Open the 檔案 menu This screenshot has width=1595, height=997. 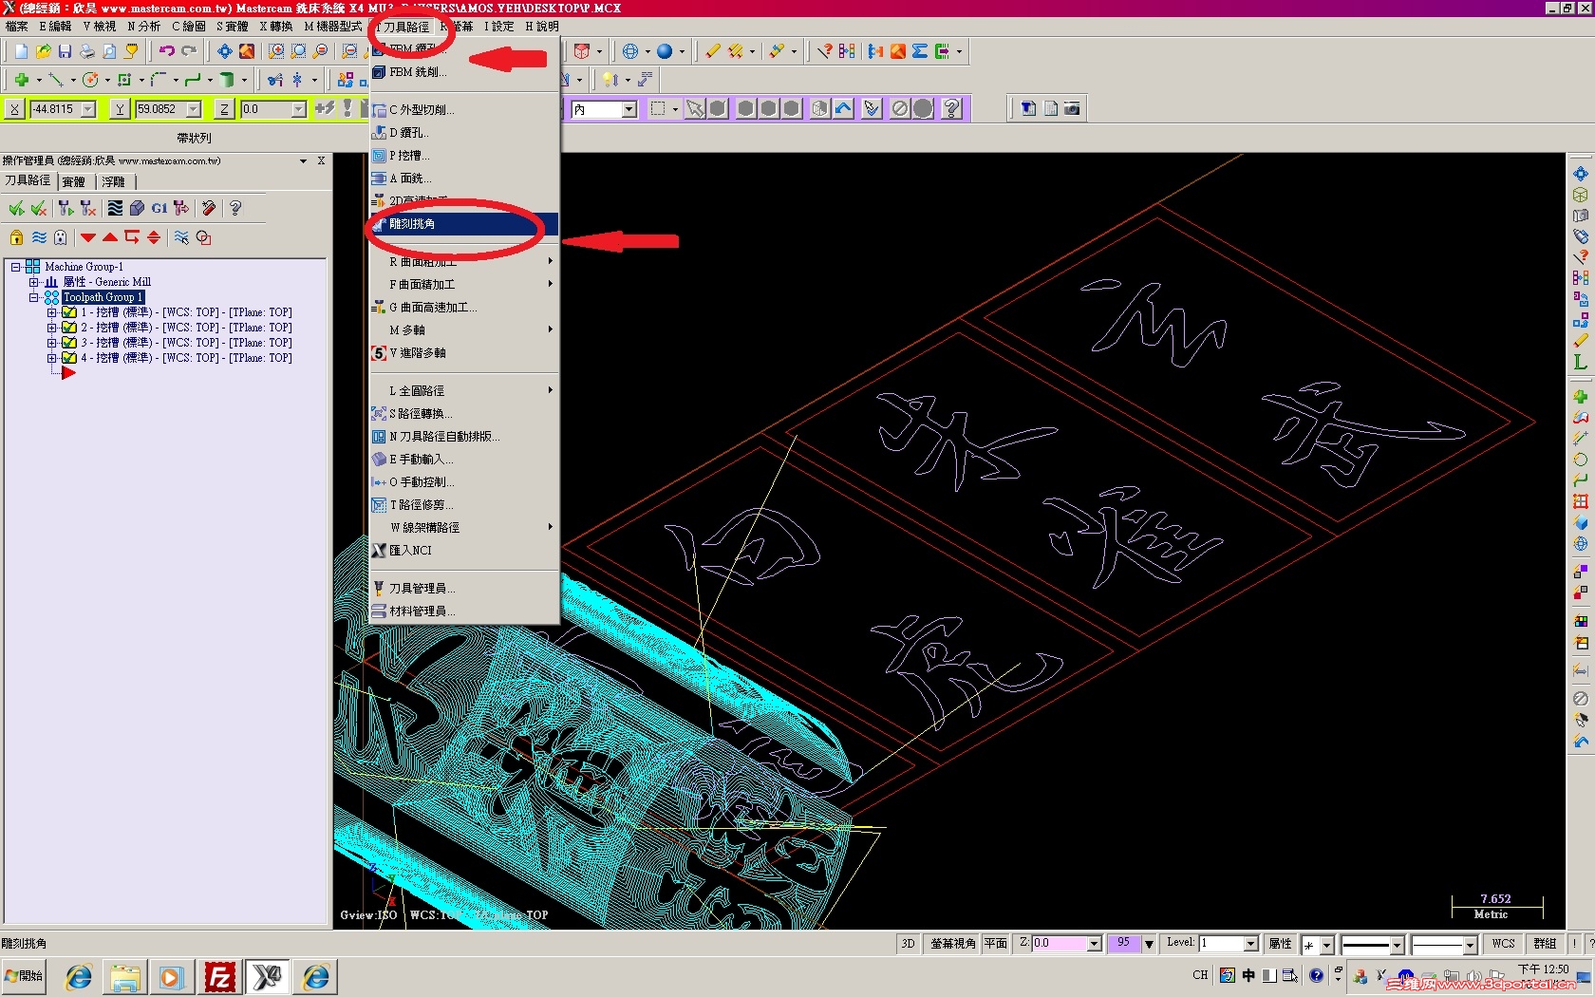(16, 27)
